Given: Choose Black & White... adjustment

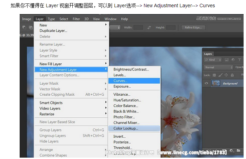Looking at the screenshot, I should [134, 112].
